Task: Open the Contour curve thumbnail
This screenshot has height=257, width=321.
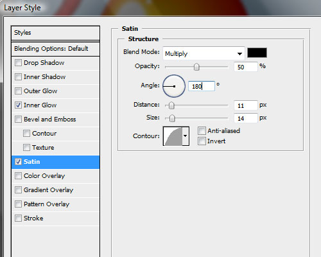Action: [x=173, y=136]
